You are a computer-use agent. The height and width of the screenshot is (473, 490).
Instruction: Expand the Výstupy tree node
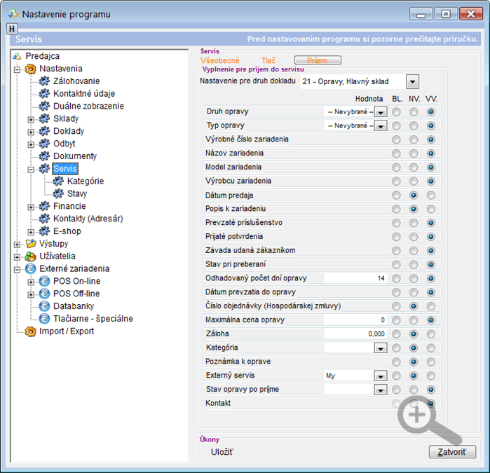(17, 245)
